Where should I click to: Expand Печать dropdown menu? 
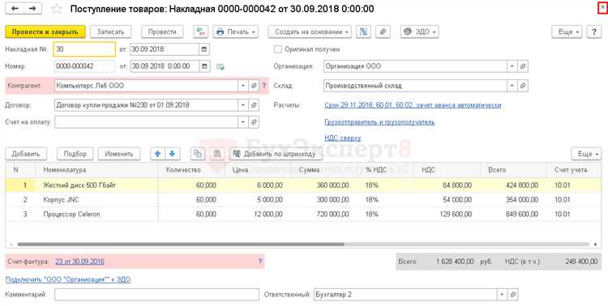tap(235, 32)
